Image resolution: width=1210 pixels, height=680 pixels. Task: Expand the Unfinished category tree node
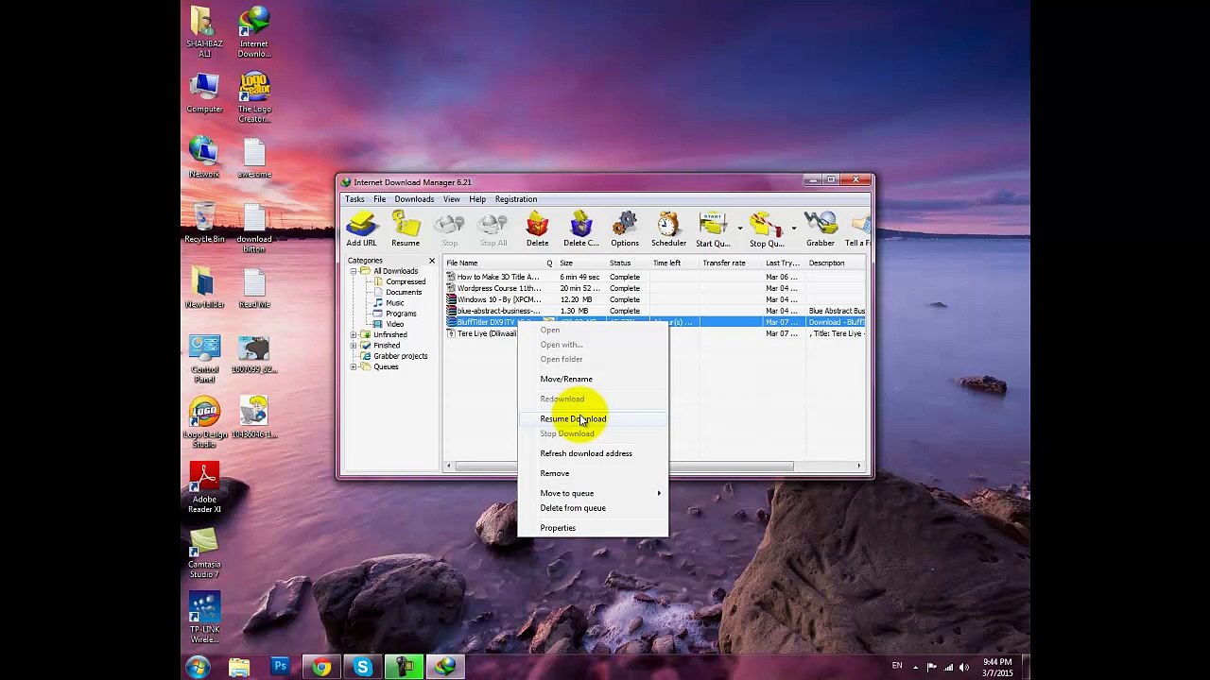[x=354, y=335]
